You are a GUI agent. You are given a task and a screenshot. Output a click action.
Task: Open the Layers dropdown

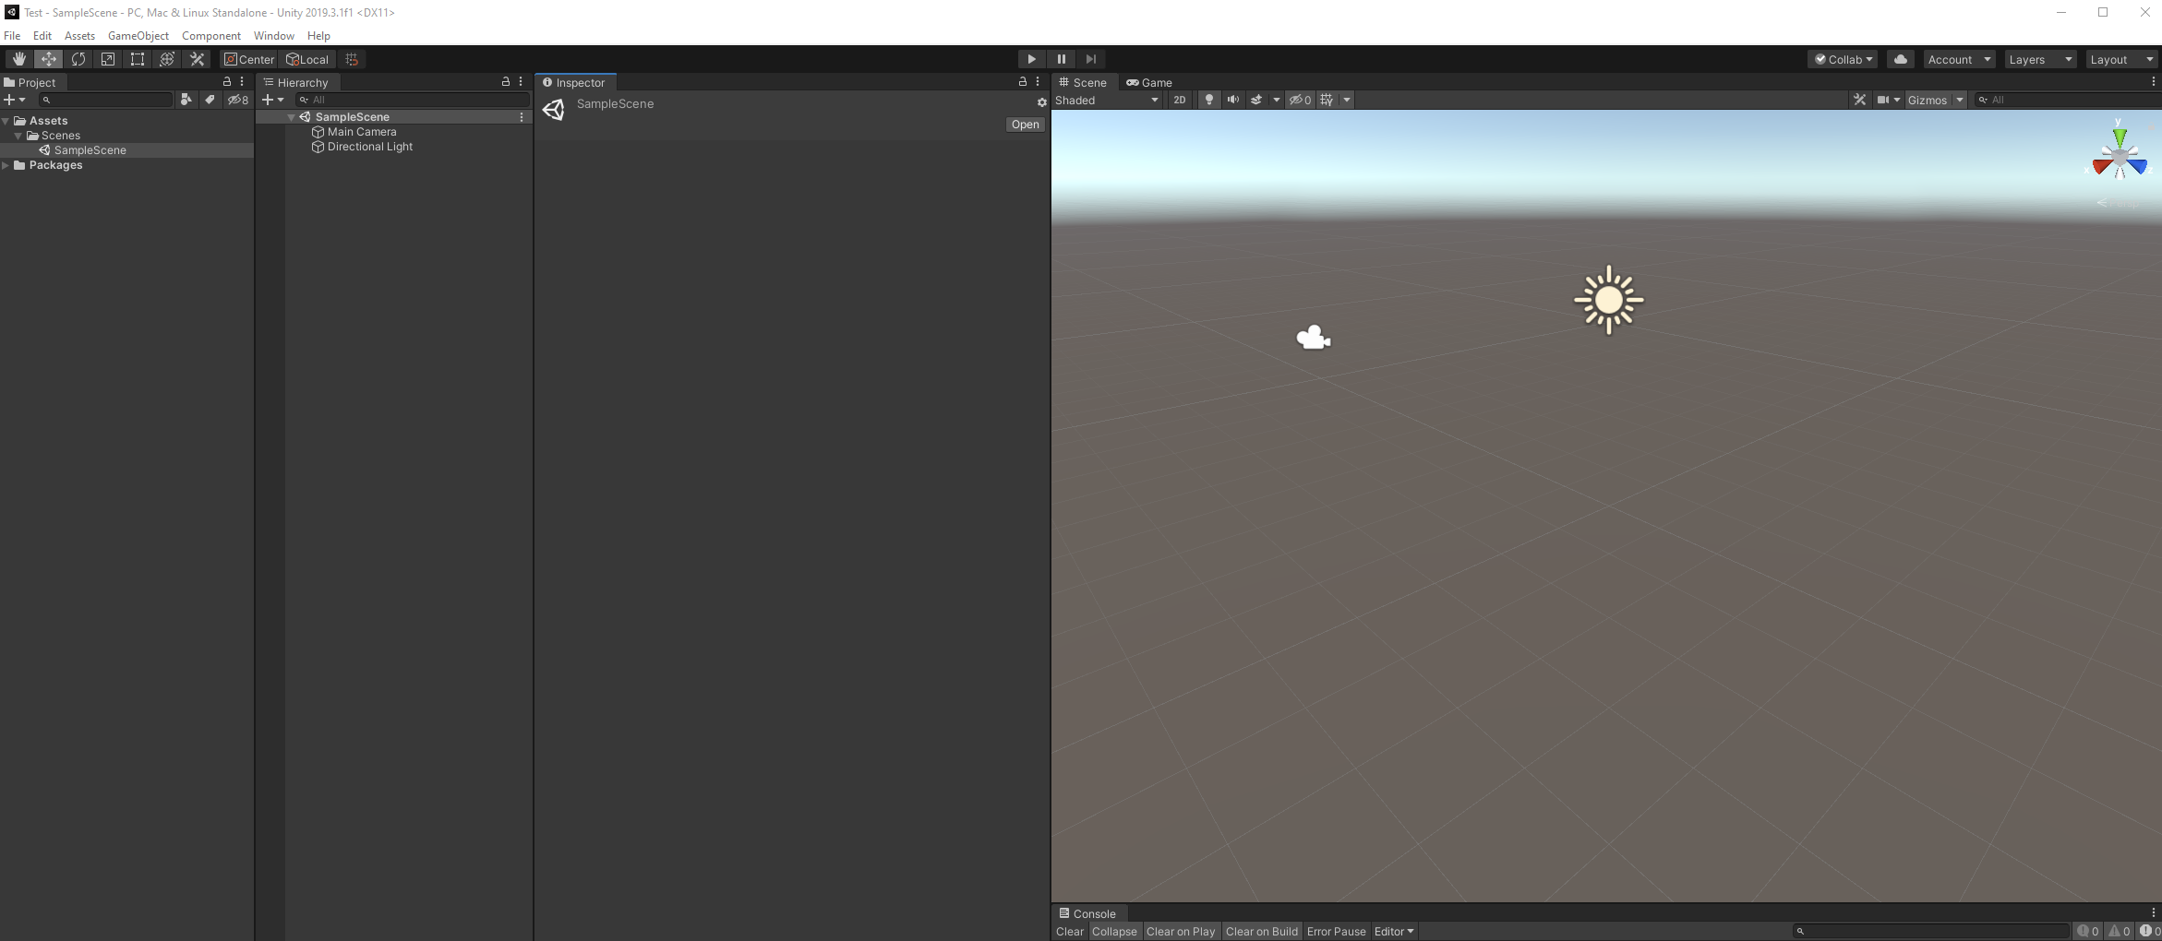coord(2040,59)
